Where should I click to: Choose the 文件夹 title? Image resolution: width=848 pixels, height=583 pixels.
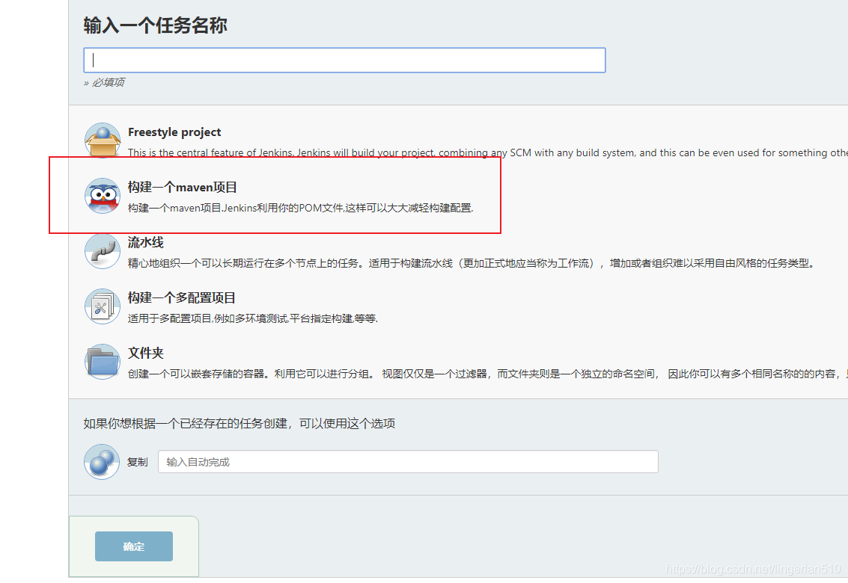coord(145,353)
